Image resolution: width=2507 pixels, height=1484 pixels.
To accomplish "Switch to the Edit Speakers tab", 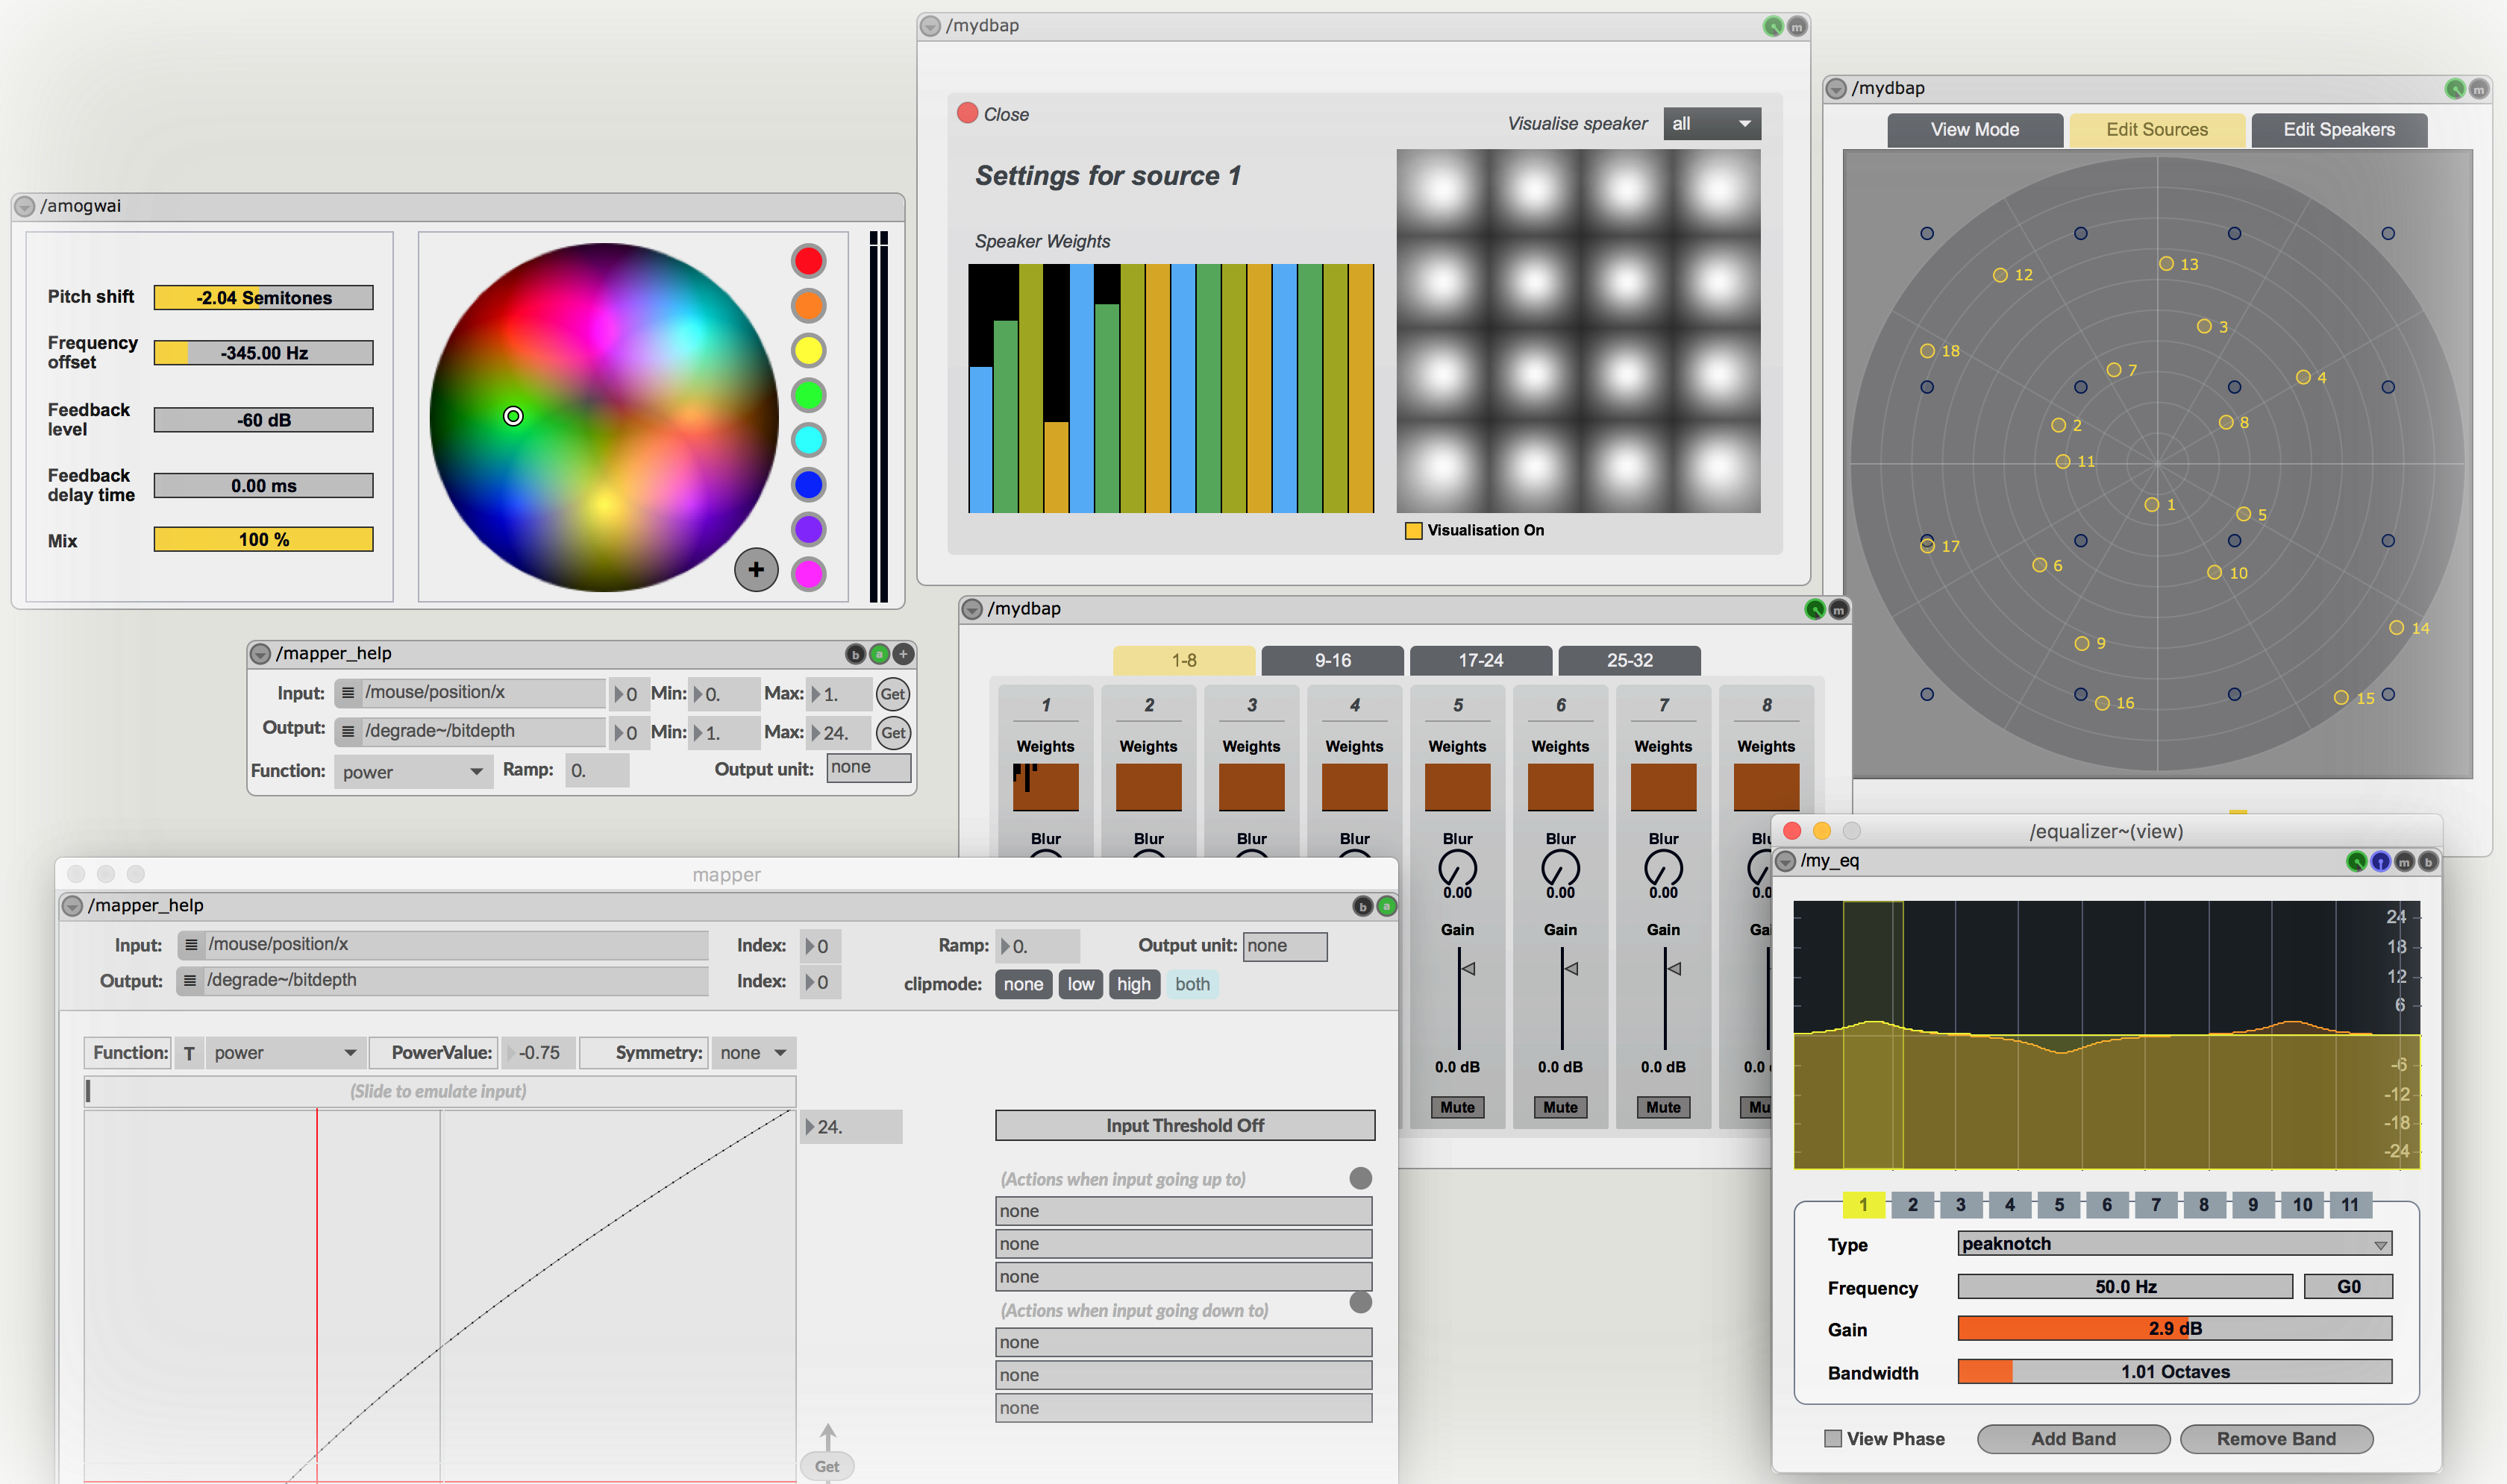I will coord(2338,130).
